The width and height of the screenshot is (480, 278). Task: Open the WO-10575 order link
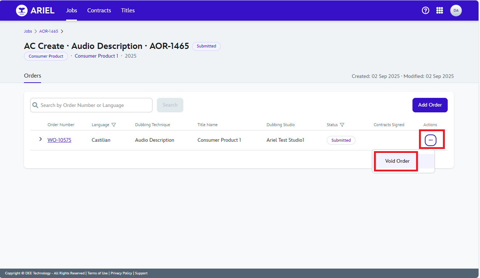point(59,140)
